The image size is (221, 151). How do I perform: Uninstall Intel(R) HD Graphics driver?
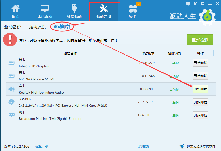tap(200, 63)
